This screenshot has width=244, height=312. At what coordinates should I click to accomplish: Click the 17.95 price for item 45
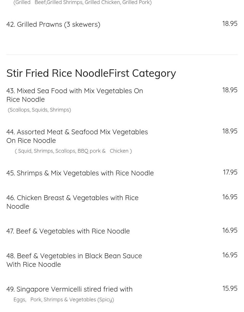230,172
